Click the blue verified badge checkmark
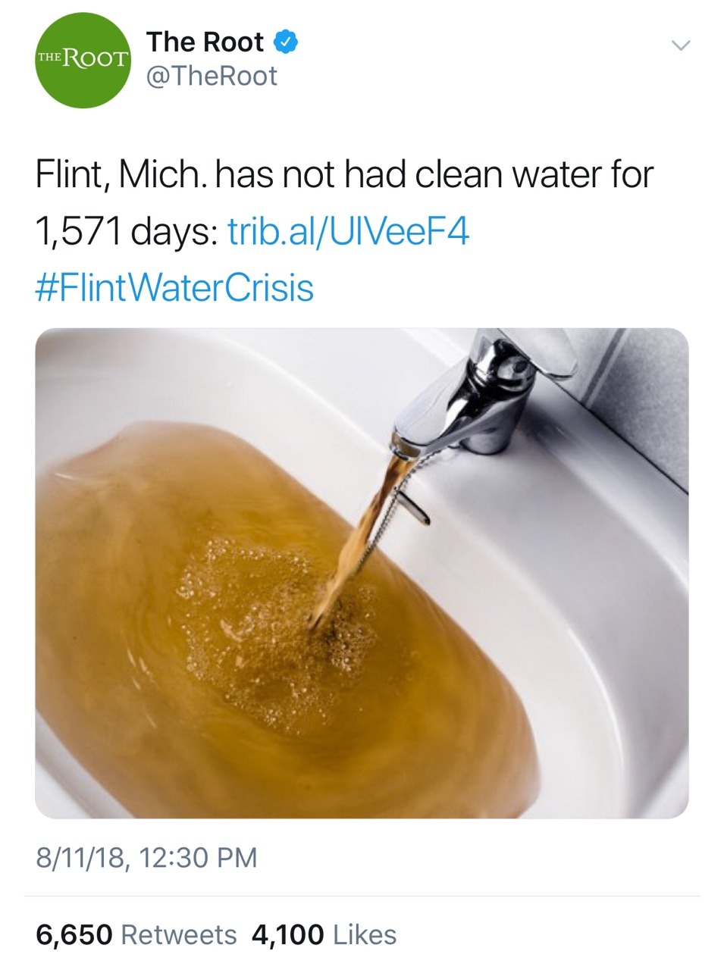 tap(284, 42)
